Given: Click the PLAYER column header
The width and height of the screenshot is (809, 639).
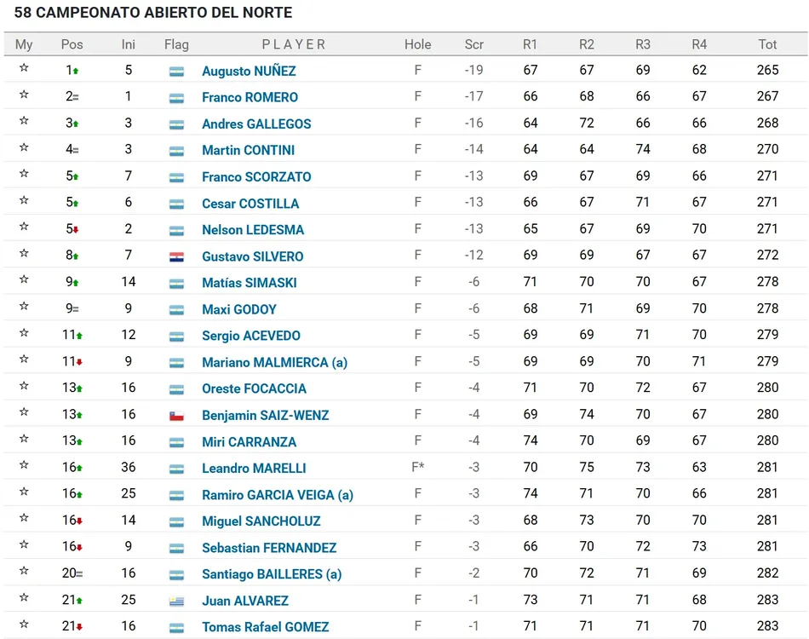Looking at the screenshot, I should tap(294, 44).
